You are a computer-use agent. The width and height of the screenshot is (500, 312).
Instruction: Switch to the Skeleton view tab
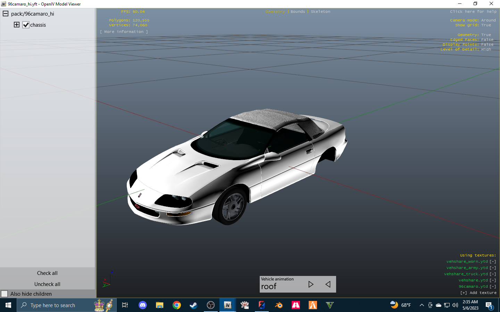click(320, 12)
